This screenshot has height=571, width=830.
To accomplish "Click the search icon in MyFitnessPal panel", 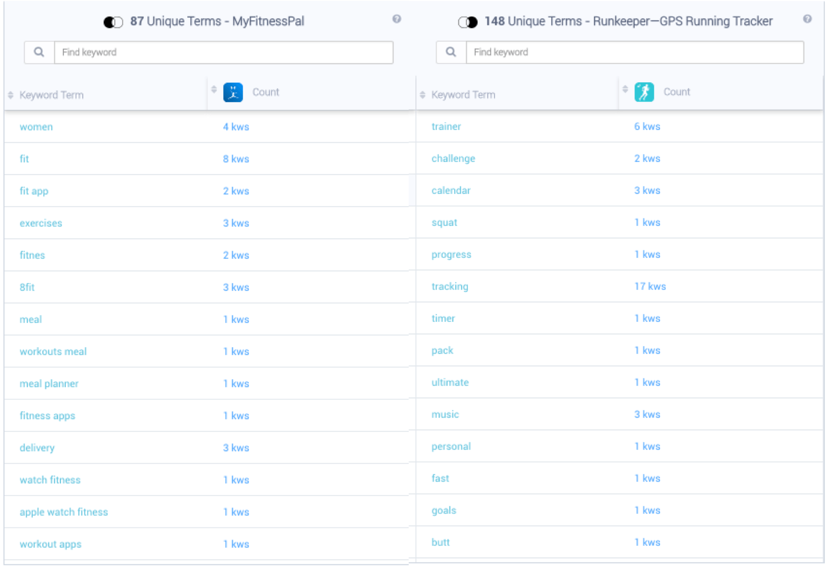I will 39,52.
